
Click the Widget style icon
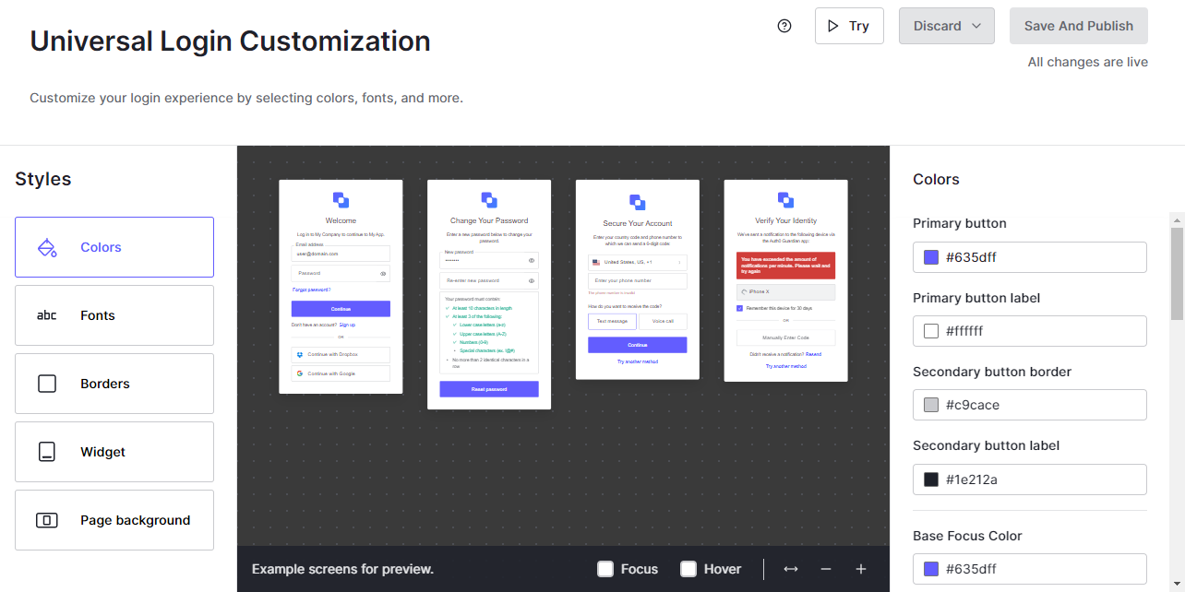tap(47, 452)
